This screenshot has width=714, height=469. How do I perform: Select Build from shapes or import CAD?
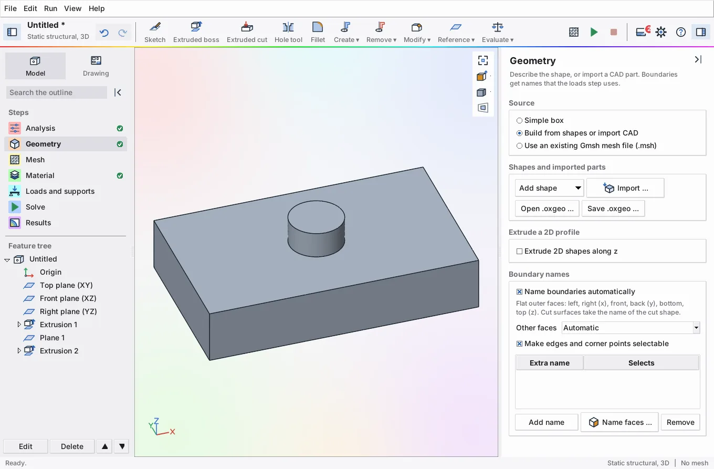pos(577,133)
